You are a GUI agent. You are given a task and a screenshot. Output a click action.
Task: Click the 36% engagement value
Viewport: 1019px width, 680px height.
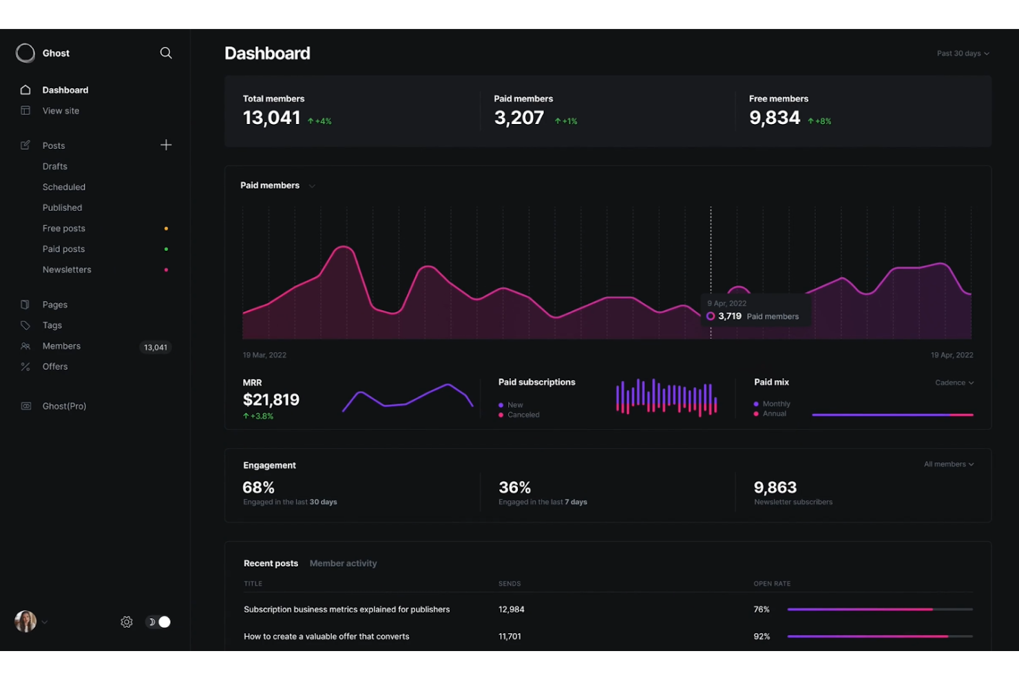click(514, 488)
